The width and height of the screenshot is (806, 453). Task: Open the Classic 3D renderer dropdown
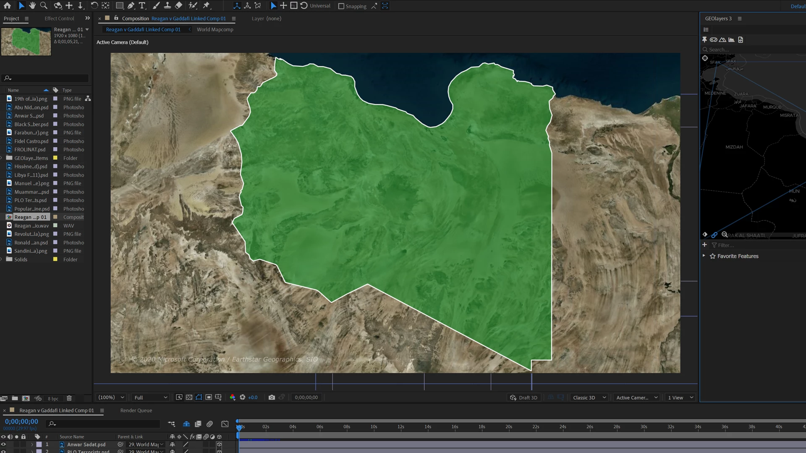(589, 398)
